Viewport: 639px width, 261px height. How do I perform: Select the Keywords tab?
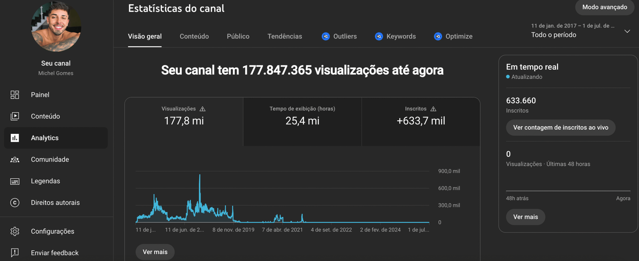(x=395, y=36)
